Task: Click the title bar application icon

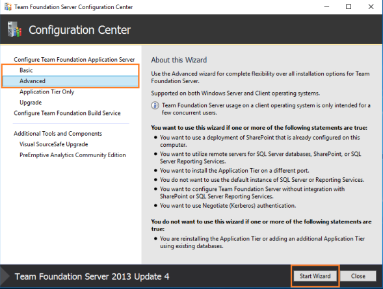Action: (x=8, y=6)
